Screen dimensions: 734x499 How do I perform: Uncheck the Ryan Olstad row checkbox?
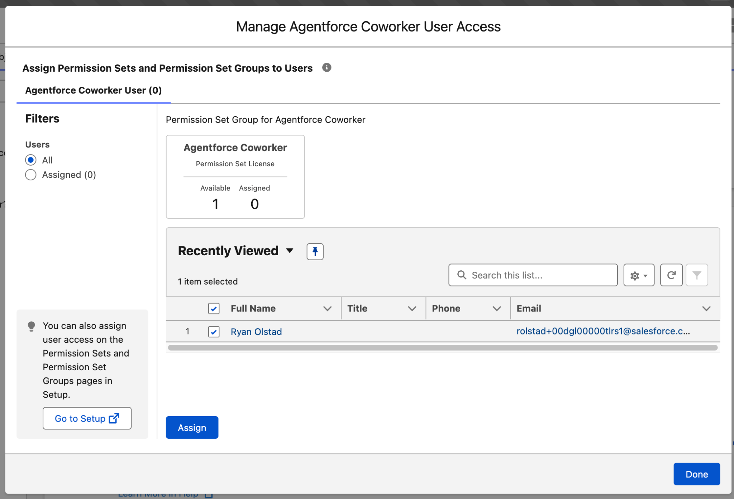[x=214, y=332]
